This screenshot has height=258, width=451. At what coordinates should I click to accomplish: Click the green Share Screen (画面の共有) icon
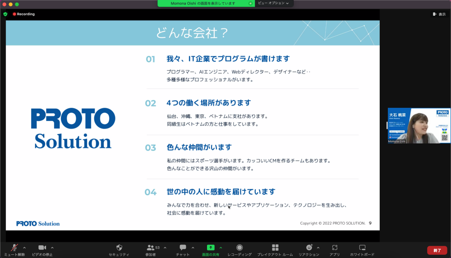pyautogui.click(x=211, y=248)
